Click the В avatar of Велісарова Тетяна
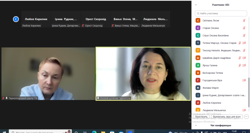The height and width of the screenshot is (133, 250). pyautogui.click(x=198, y=73)
